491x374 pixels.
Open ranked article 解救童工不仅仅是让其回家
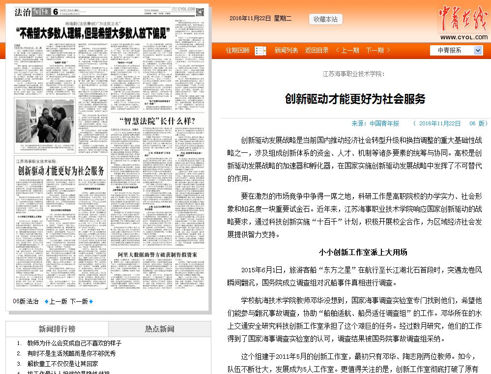pos(62,364)
